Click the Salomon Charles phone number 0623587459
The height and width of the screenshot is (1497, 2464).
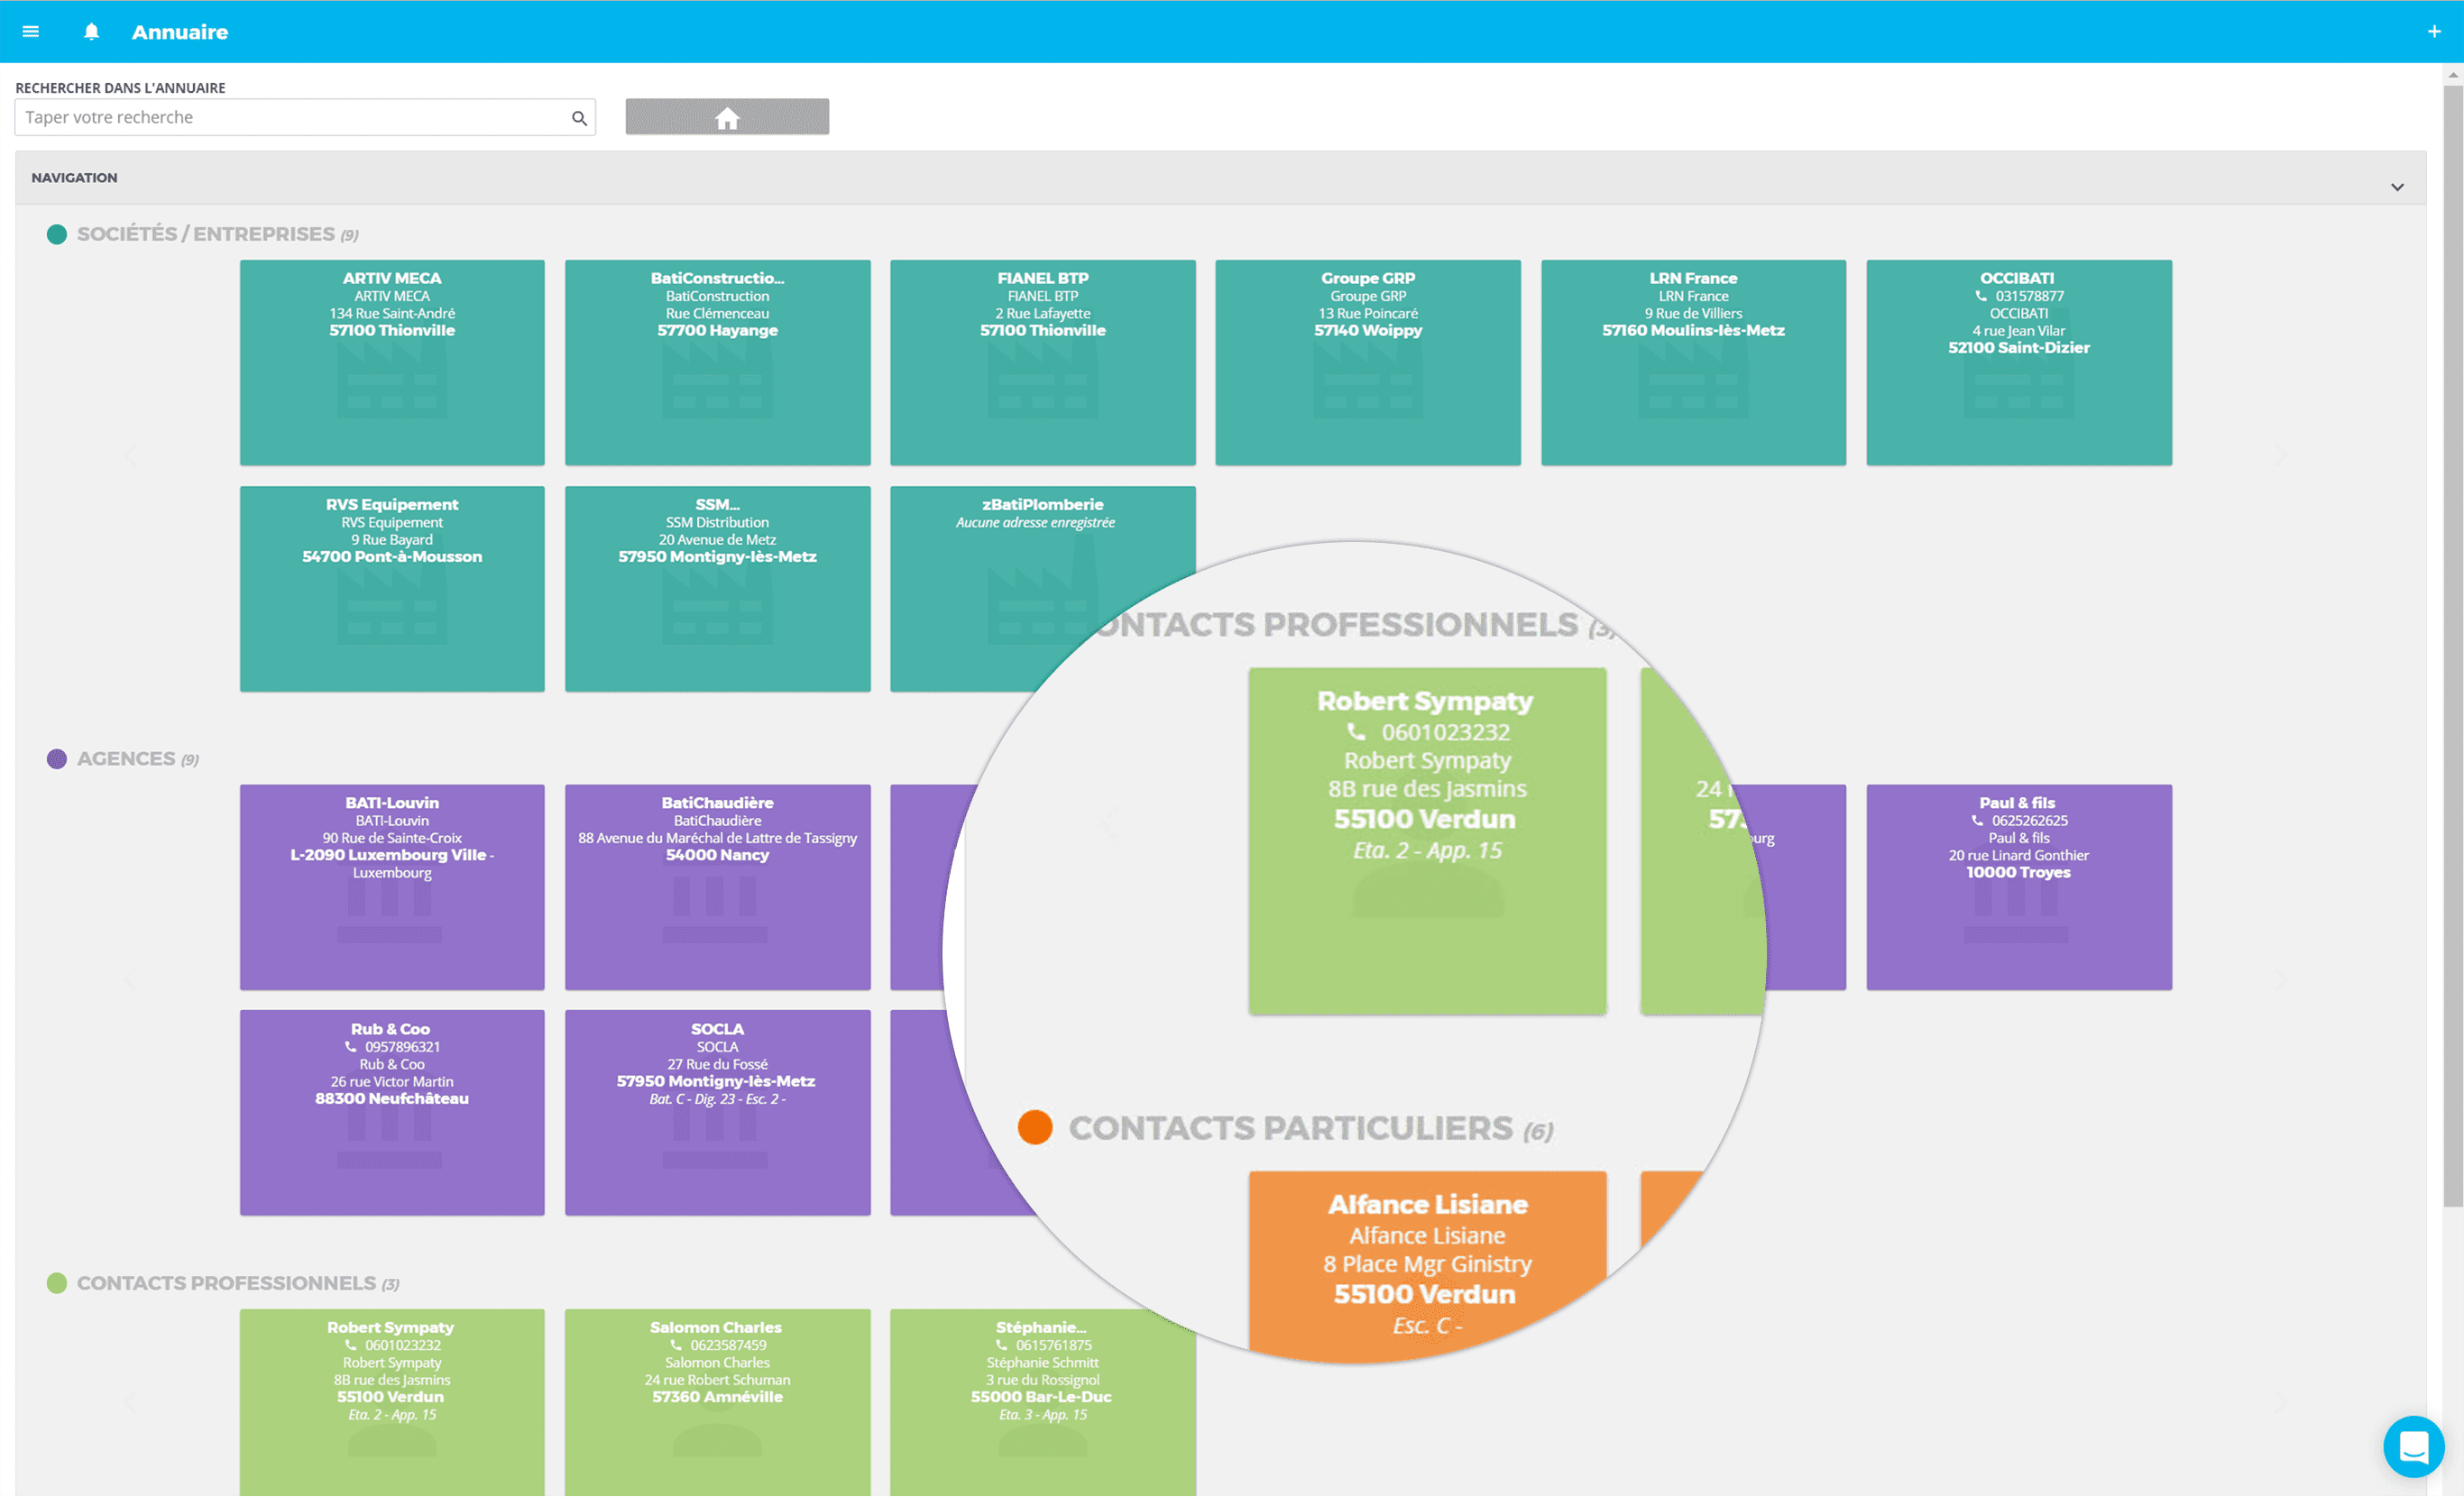coord(728,1346)
